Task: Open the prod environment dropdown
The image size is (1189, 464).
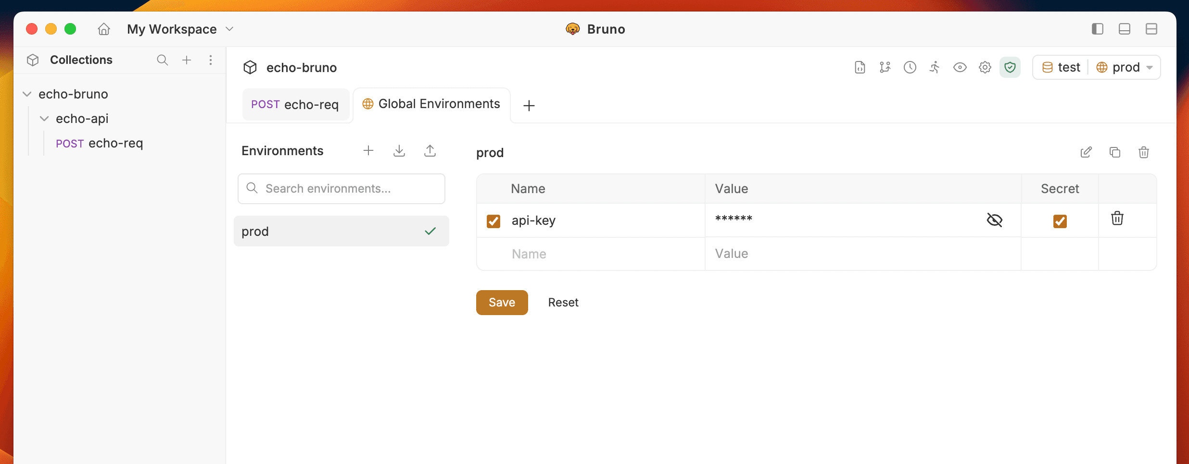Action: 1124,67
